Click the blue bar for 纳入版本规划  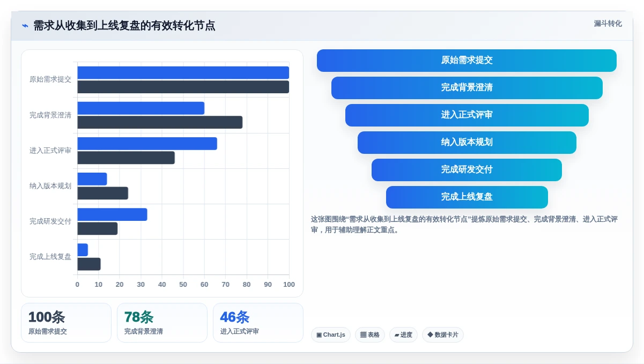tap(92, 179)
